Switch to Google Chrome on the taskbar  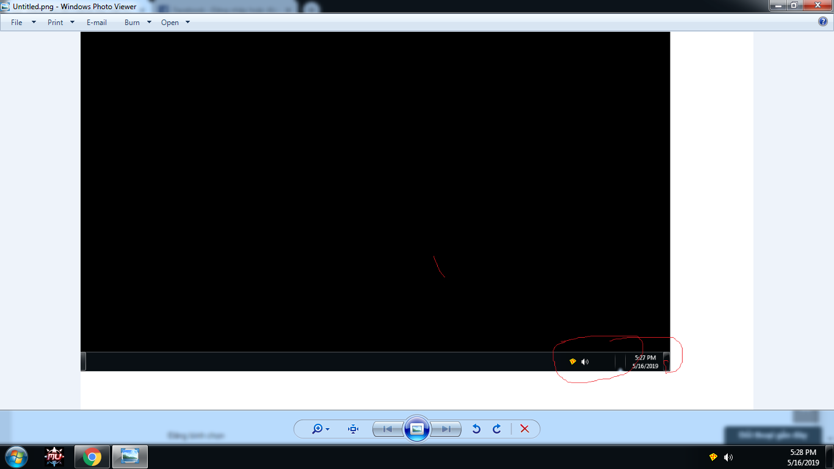tap(92, 457)
